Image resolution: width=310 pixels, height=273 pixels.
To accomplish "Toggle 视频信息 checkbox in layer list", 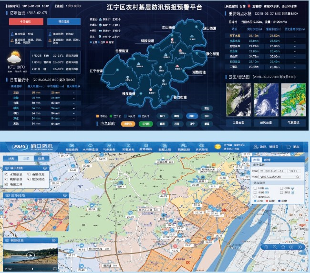I will tap(6, 179).
